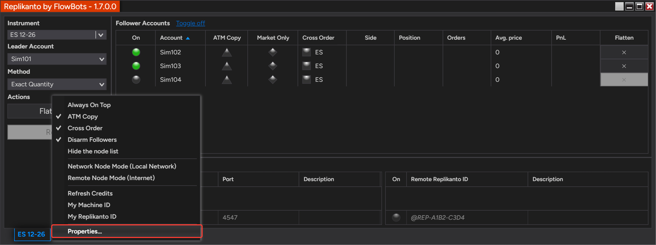
Task: Uncheck Disarm Followers in the context menu
Action: [x=126, y=140]
